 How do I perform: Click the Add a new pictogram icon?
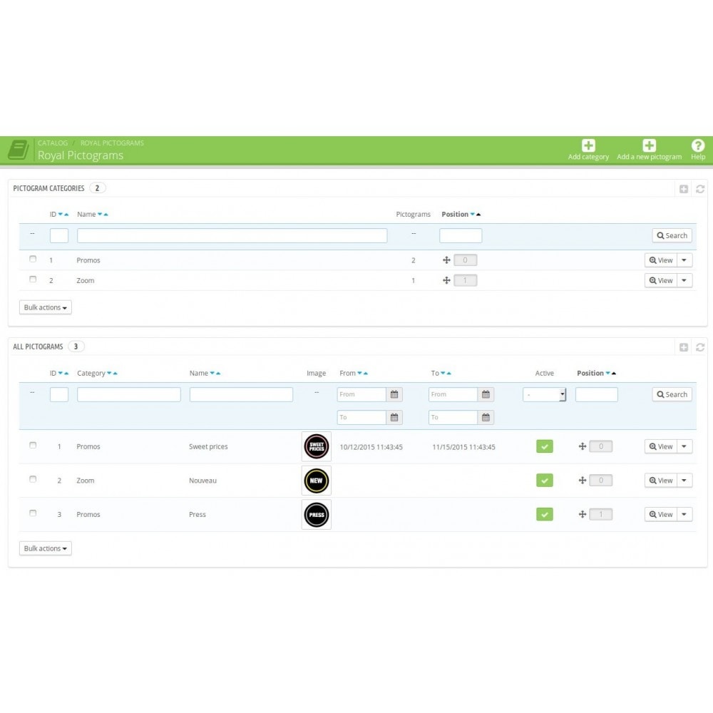(x=649, y=145)
